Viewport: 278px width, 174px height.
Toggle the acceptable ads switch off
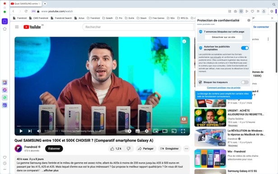[x=245, y=48]
